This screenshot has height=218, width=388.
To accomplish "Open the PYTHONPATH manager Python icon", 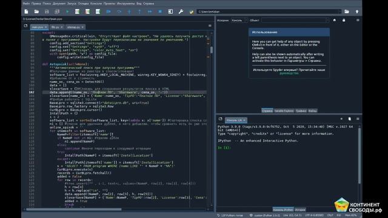I will [192, 12].
